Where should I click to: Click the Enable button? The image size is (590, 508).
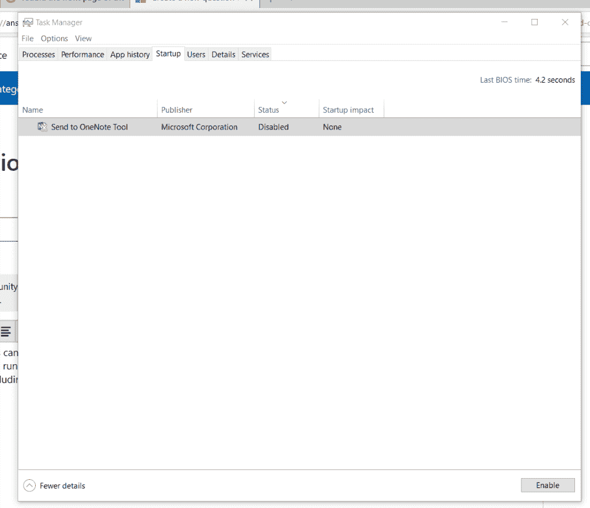[x=547, y=485]
